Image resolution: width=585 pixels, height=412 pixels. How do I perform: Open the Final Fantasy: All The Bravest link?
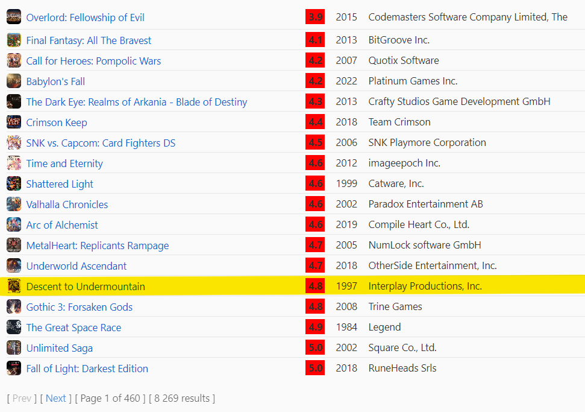(x=89, y=40)
